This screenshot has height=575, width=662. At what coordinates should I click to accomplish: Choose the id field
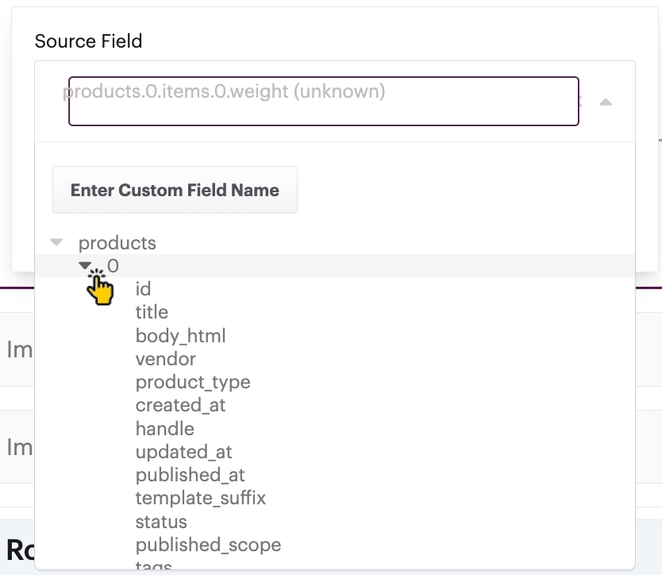(143, 289)
